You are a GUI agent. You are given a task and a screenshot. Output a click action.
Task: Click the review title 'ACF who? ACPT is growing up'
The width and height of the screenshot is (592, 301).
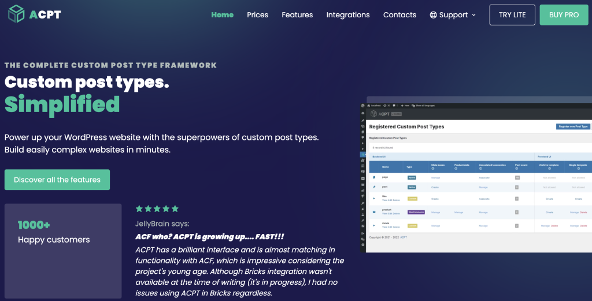[x=209, y=237]
